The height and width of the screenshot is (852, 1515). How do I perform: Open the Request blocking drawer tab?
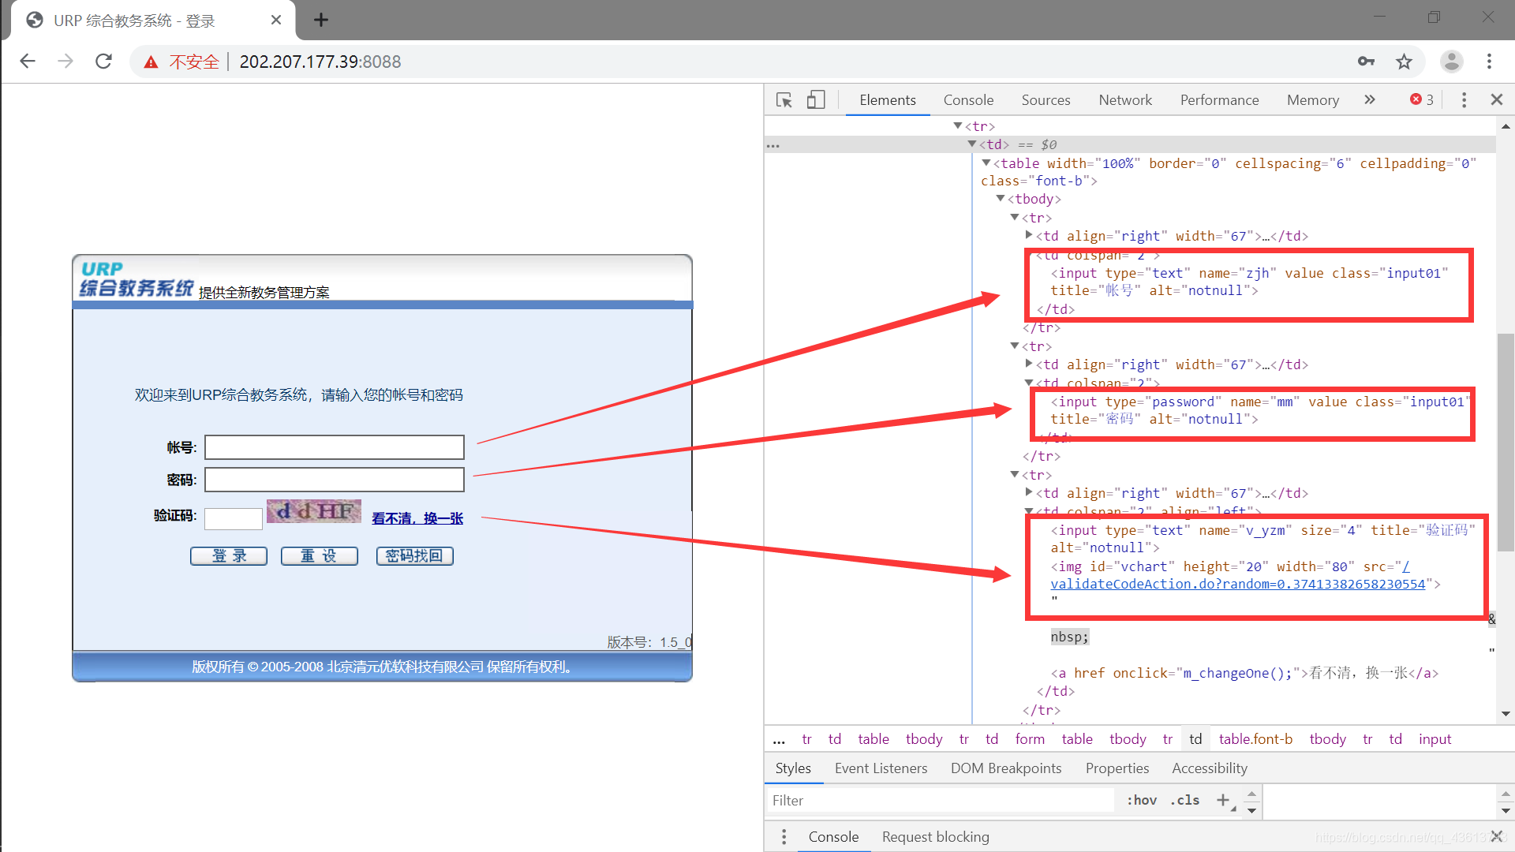coord(935,837)
